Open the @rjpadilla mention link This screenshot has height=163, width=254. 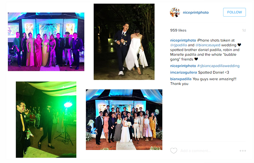179,45
